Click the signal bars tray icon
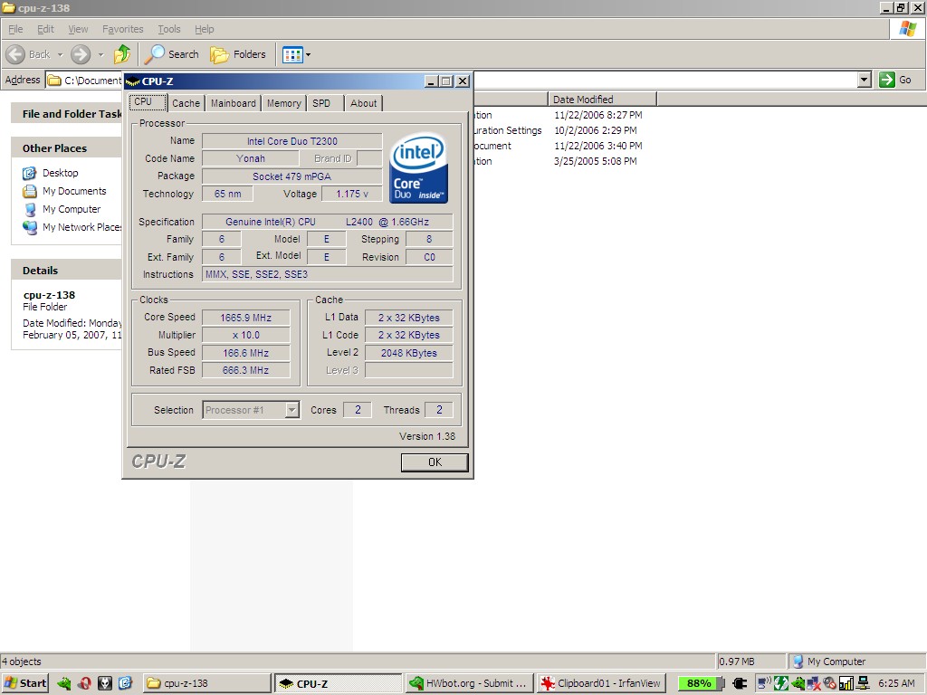Viewport: 927px width, 695px height. click(846, 684)
